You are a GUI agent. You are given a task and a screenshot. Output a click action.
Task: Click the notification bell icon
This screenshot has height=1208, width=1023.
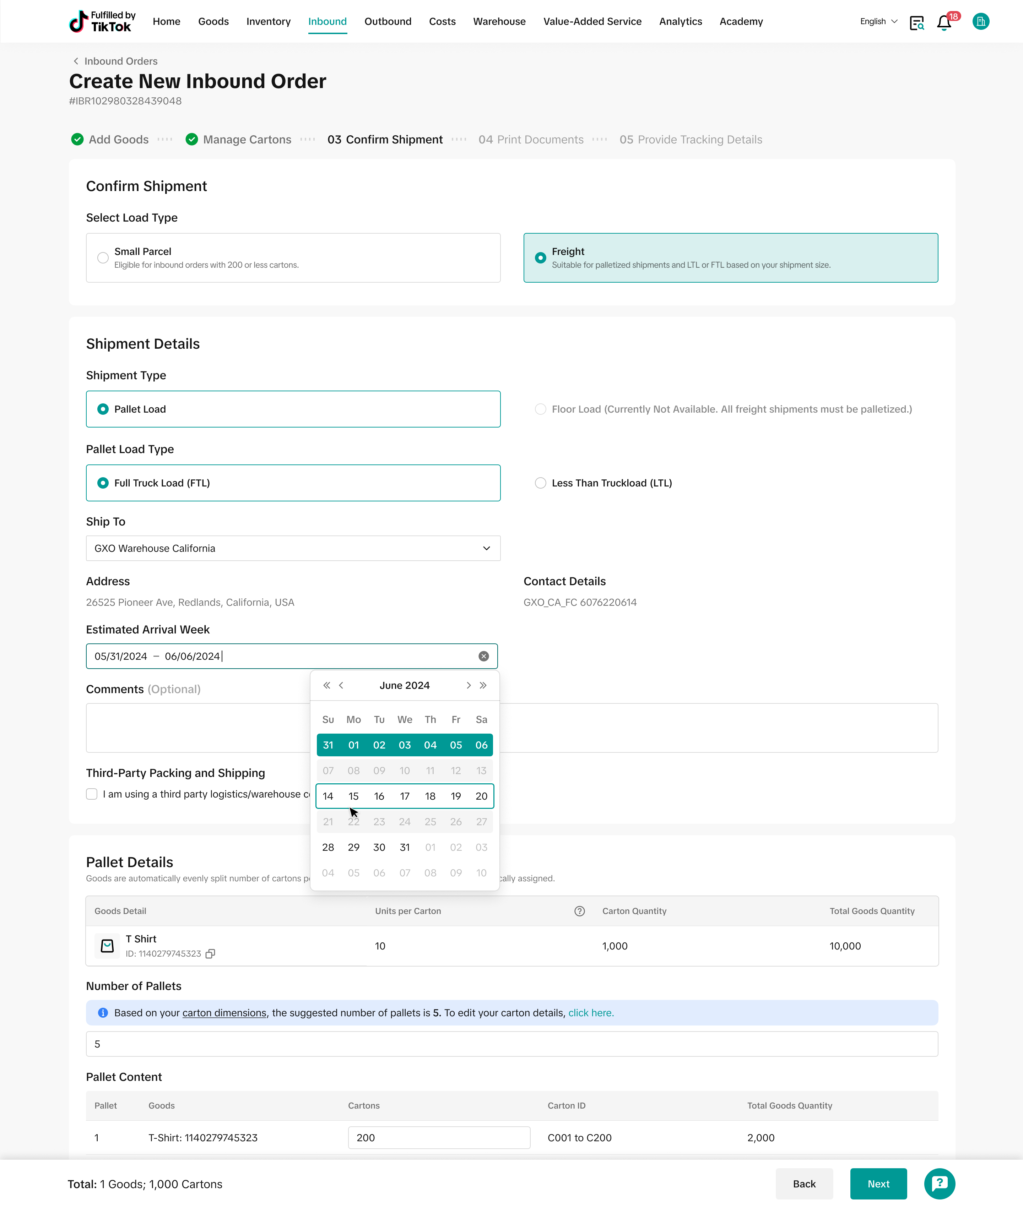pyautogui.click(x=943, y=23)
